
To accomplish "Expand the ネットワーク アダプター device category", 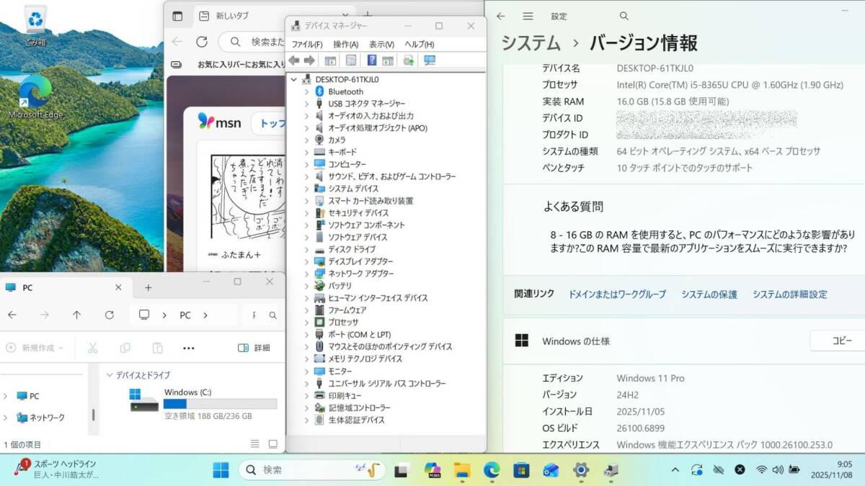I will click(306, 274).
